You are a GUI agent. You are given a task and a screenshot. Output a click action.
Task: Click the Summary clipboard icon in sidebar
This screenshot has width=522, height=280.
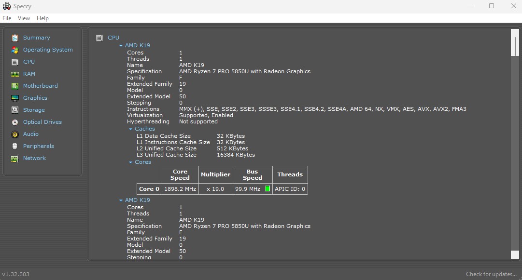15,38
